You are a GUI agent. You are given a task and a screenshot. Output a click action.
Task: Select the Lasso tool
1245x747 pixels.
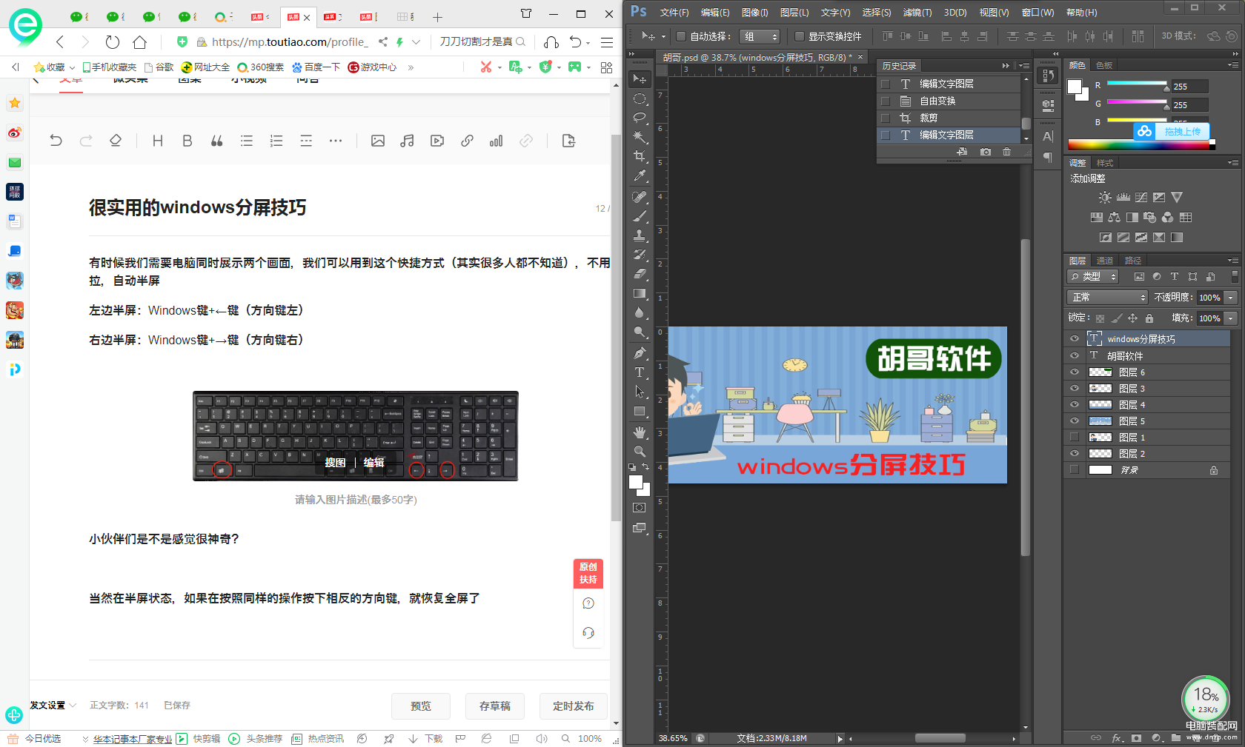(x=640, y=118)
